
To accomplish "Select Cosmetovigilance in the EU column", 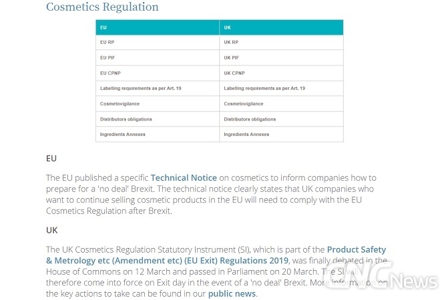I will tap(158, 104).
